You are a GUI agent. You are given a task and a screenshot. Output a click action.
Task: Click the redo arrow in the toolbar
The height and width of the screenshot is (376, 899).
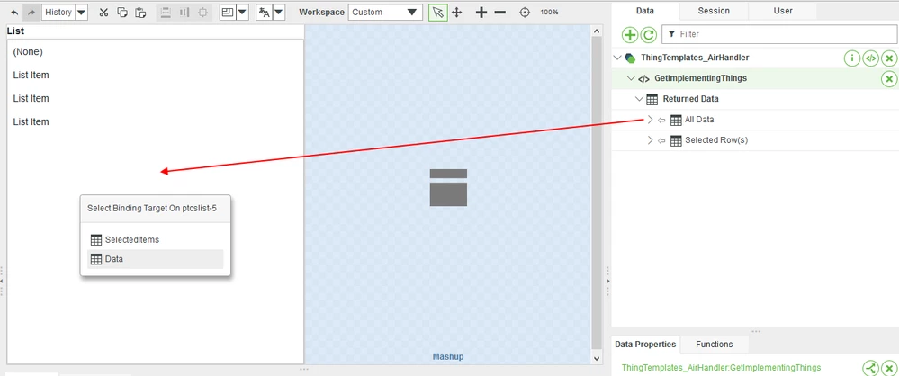click(x=31, y=12)
